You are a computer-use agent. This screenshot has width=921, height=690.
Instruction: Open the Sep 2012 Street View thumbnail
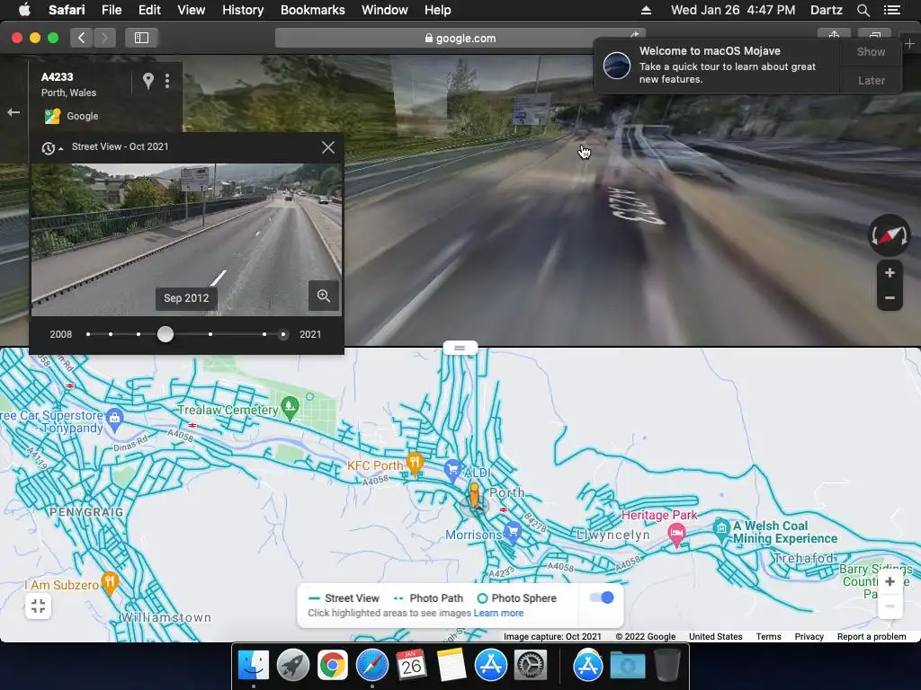(x=186, y=239)
